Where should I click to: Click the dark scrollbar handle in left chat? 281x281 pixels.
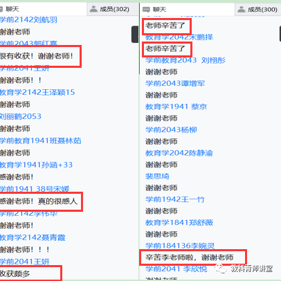pos(135,35)
